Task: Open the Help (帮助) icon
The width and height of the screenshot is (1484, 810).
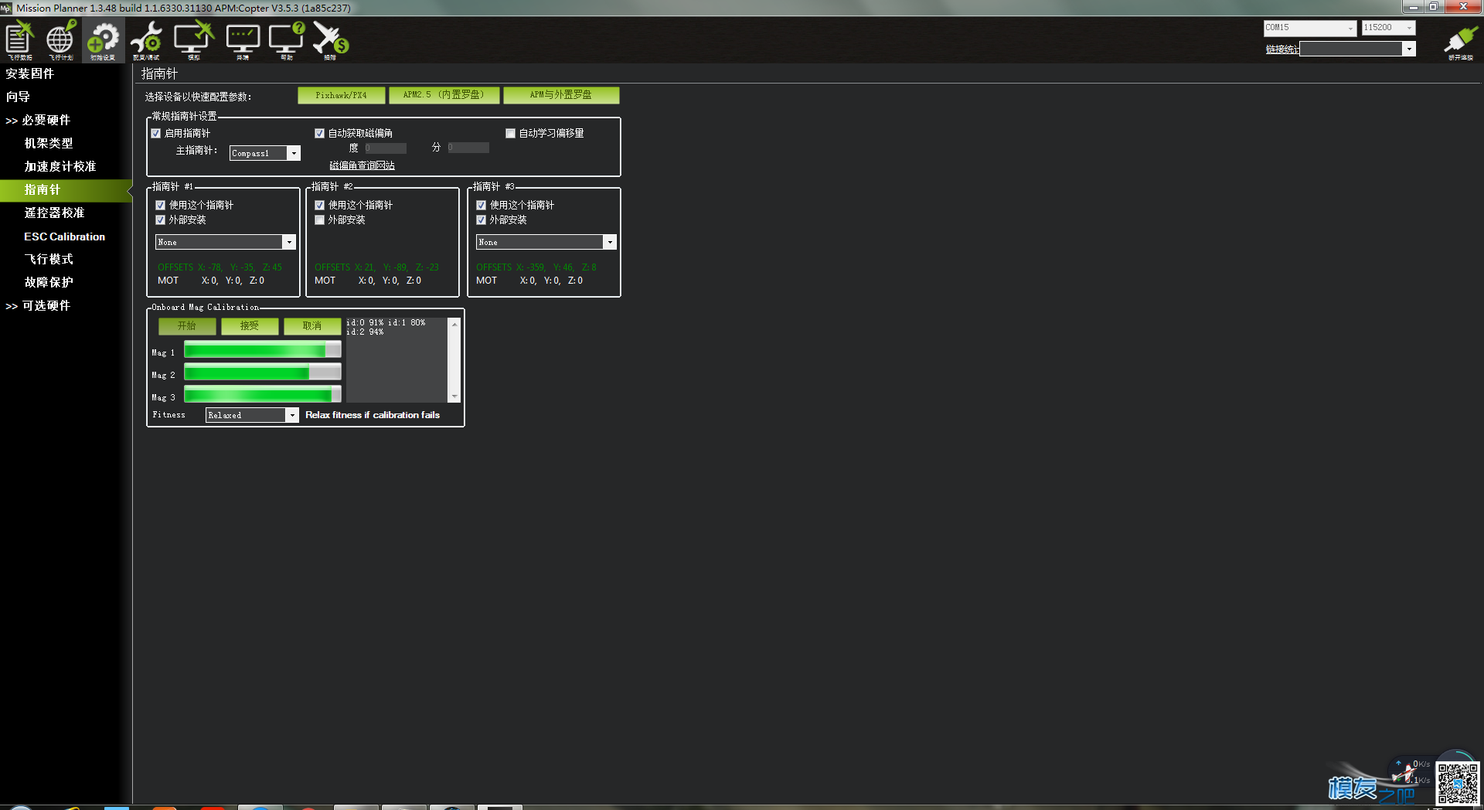Action: coord(287,40)
